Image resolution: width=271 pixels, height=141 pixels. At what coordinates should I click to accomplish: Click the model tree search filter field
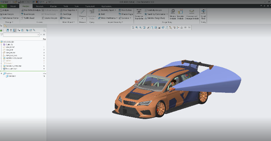20,34
